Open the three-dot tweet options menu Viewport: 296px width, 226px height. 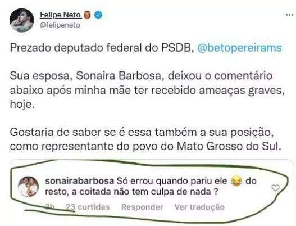[x=289, y=15]
